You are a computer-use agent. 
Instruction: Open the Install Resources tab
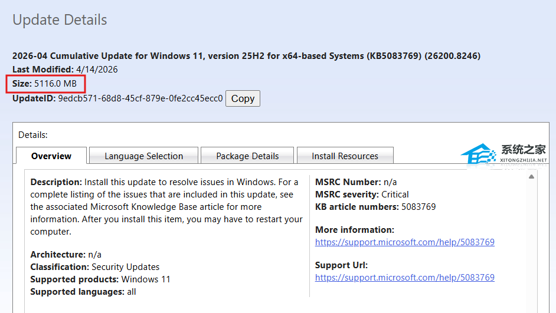[x=345, y=156]
